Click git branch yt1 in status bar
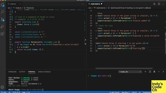 [4, 92]
